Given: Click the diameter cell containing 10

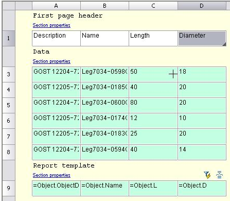Looking at the screenshot, I should [202, 121].
